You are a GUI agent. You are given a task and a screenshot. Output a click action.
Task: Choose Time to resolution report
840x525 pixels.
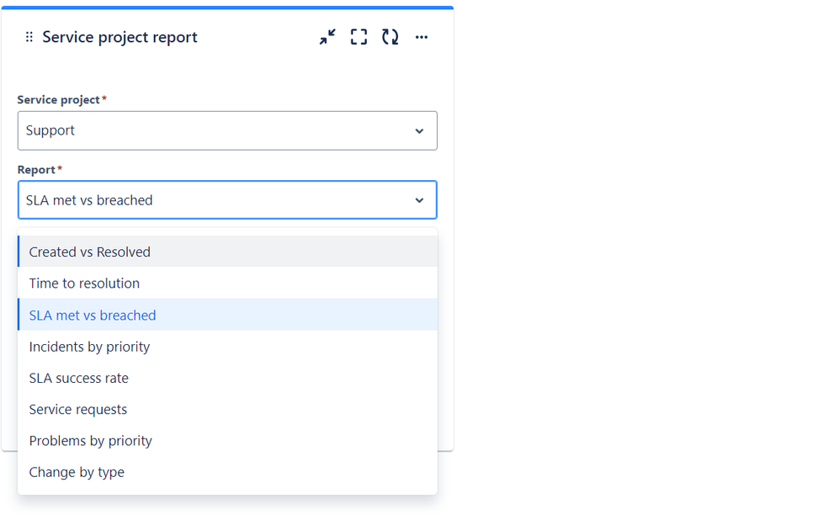[227, 283]
